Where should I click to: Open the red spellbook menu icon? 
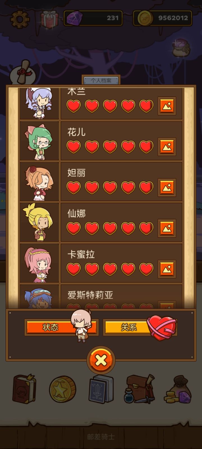click(24, 389)
